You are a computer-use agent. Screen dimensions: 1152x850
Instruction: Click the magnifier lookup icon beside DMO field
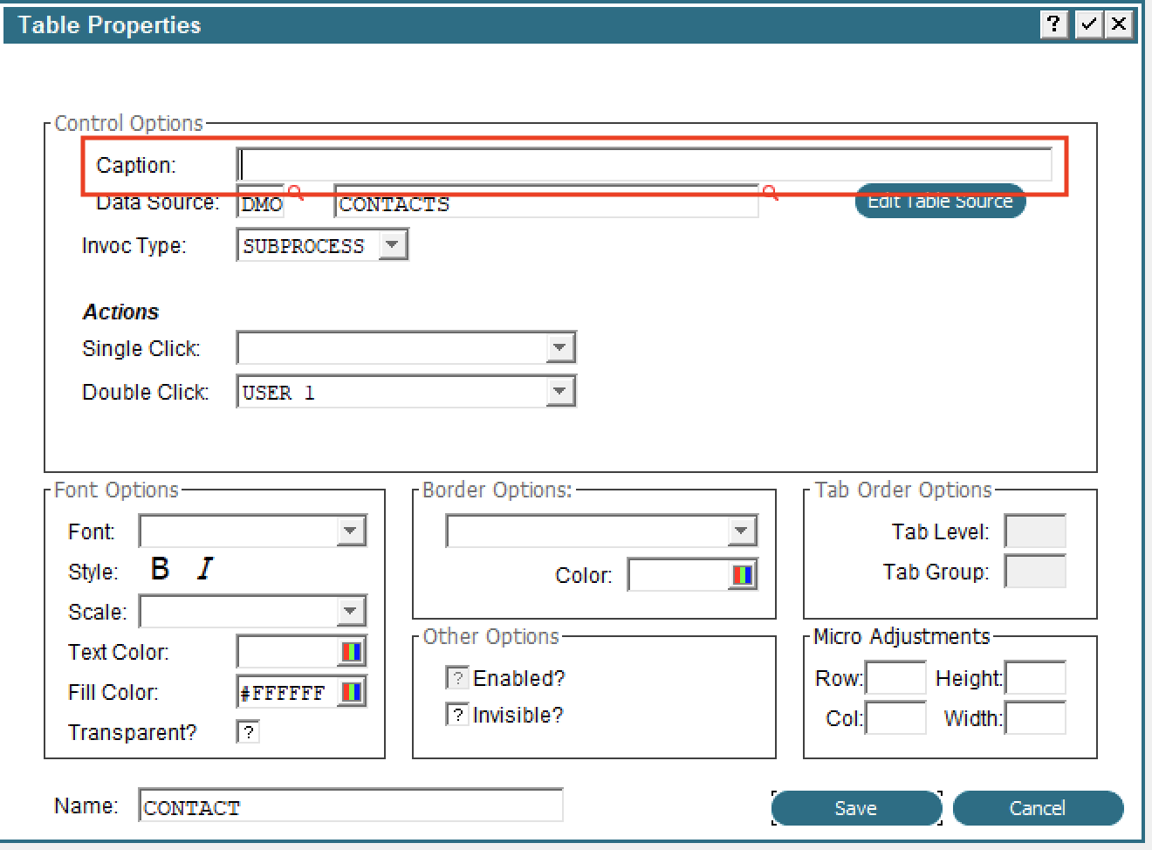pyautogui.click(x=296, y=193)
